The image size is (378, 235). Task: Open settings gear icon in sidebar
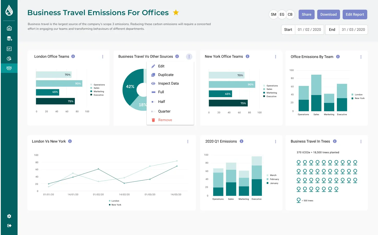(x=9, y=216)
